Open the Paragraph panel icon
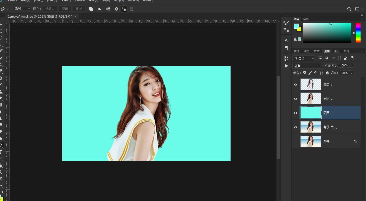366x201 pixels. click(x=286, y=48)
